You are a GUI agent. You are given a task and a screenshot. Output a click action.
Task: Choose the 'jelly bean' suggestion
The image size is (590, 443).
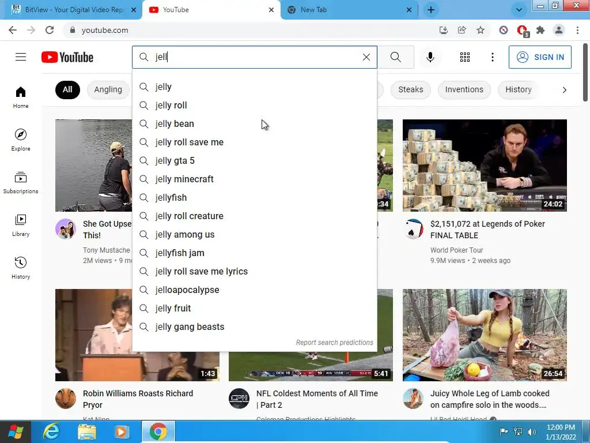[255, 123]
